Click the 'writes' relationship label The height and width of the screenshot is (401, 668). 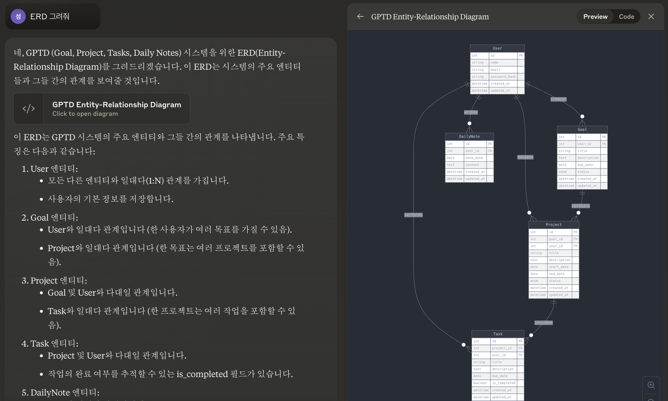click(x=471, y=112)
